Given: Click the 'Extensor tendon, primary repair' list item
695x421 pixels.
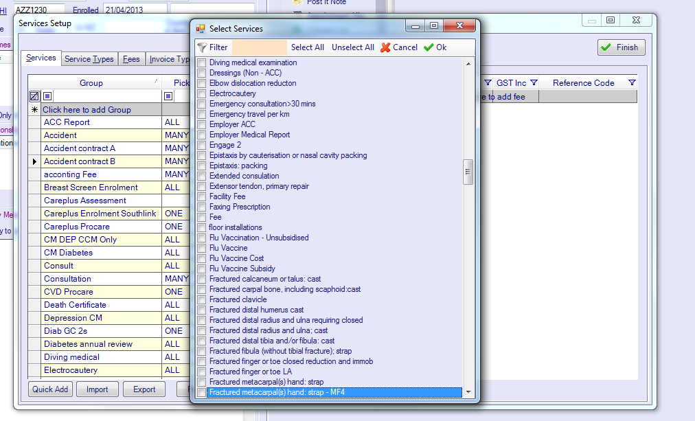Looking at the screenshot, I should point(259,186).
